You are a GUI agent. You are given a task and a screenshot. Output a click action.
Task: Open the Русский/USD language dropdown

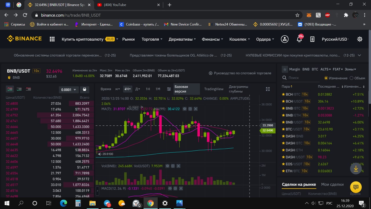(x=335, y=39)
